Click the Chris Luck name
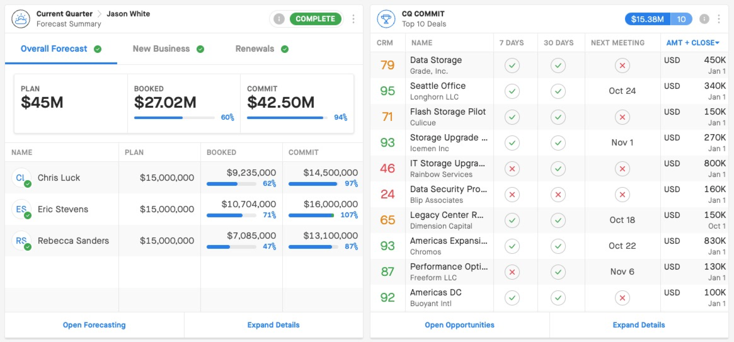The image size is (734, 342). (59, 178)
